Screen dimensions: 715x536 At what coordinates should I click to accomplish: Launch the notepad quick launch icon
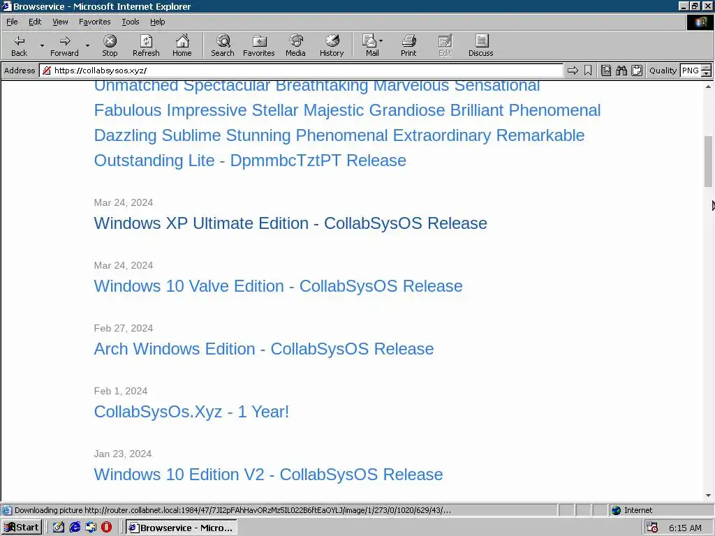point(59,528)
